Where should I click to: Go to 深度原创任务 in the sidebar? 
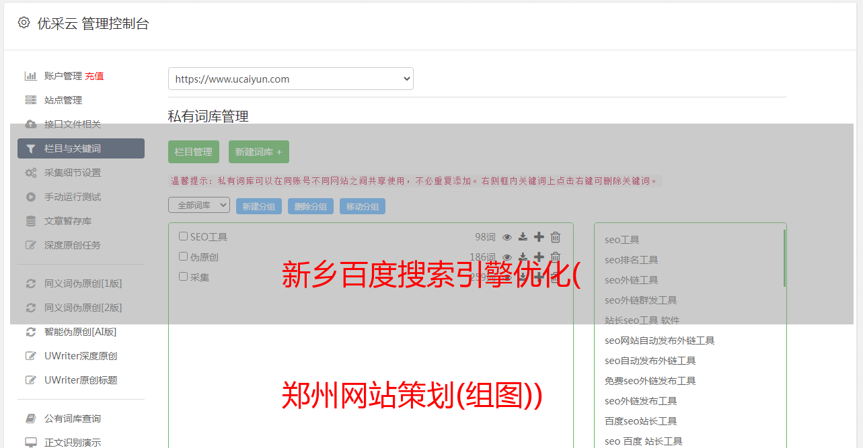(73, 245)
